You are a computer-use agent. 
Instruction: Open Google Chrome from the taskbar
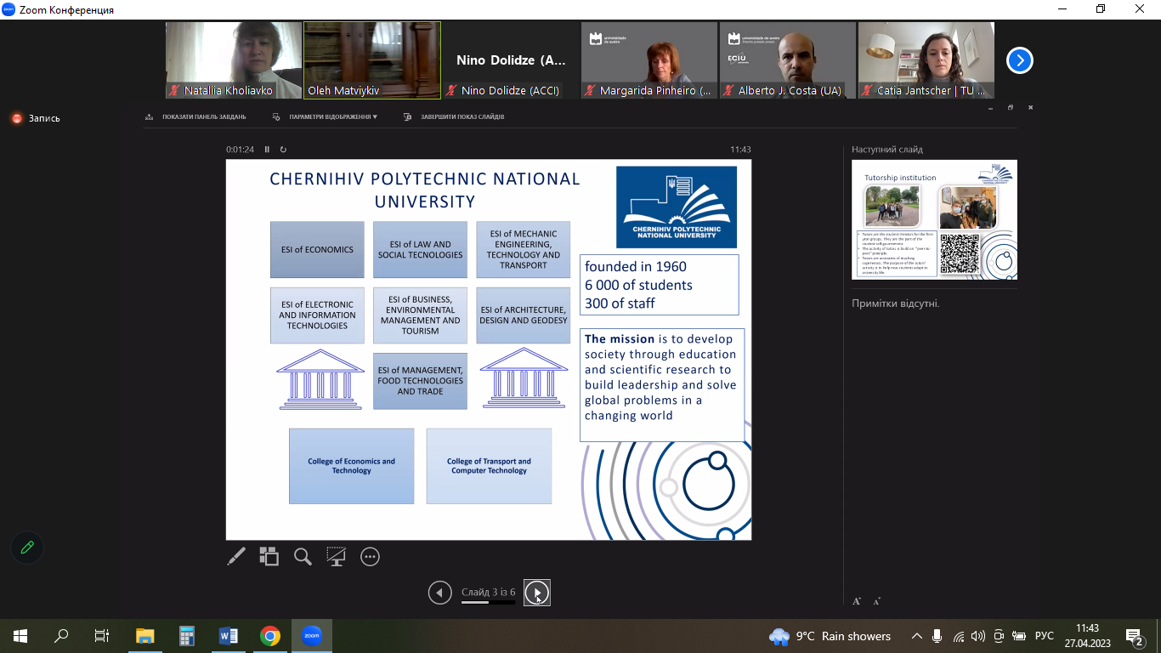270,636
